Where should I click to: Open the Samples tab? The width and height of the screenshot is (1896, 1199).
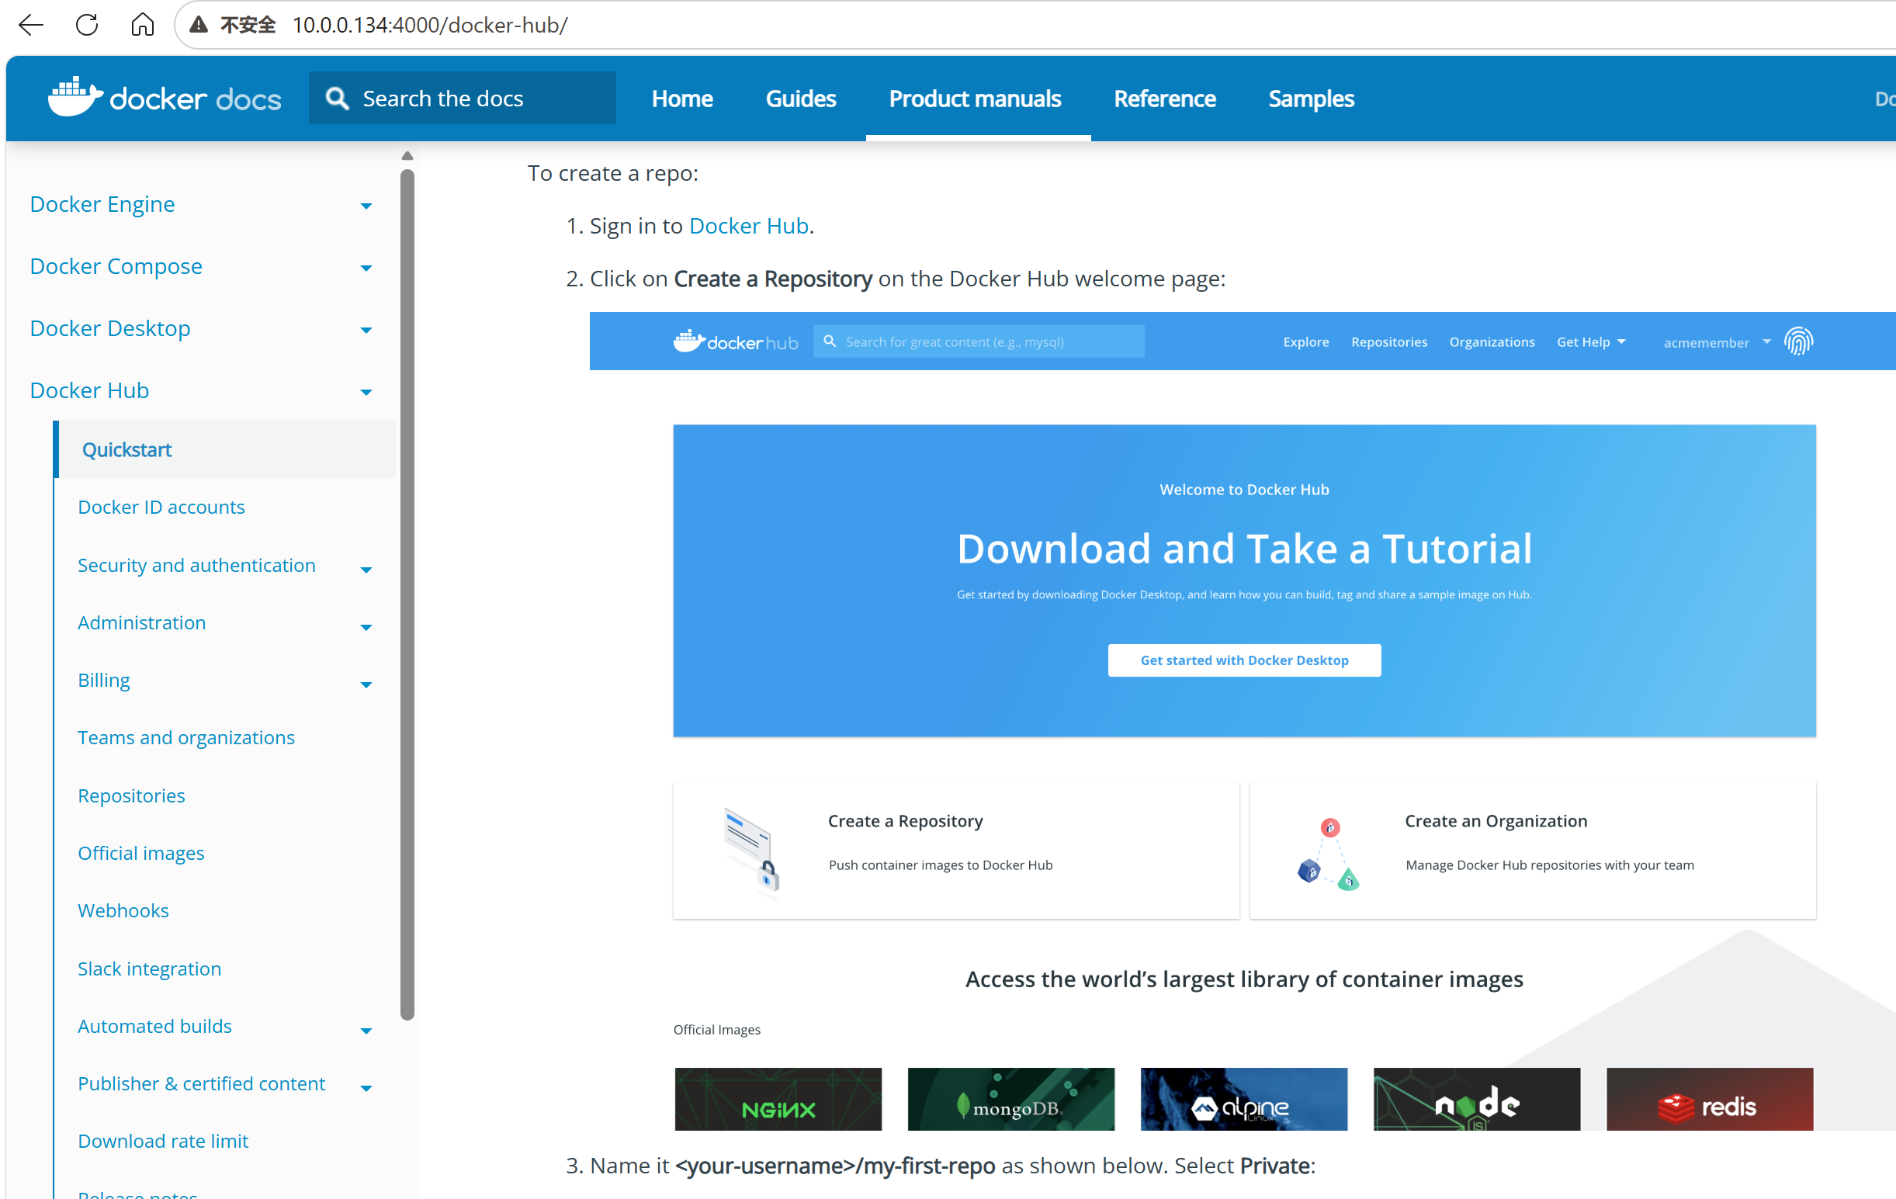1311,99
